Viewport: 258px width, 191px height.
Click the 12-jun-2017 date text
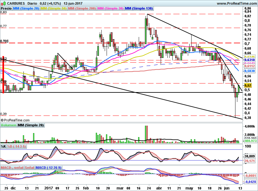pyautogui.click(x=73, y=3)
